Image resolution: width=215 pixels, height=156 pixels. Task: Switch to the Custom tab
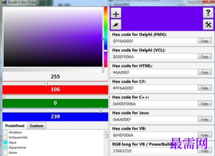(x=37, y=126)
